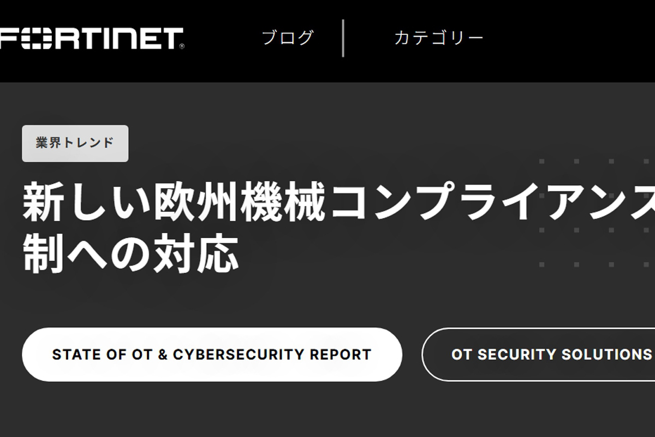This screenshot has width=655, height=437.
Task: Click the gap between the two pill buttons
Action: (x=412, y=354)
